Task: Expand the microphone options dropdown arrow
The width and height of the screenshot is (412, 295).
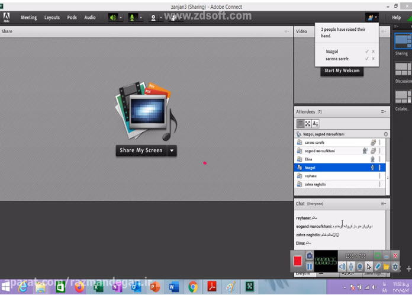Action: (x=141, y=18)
